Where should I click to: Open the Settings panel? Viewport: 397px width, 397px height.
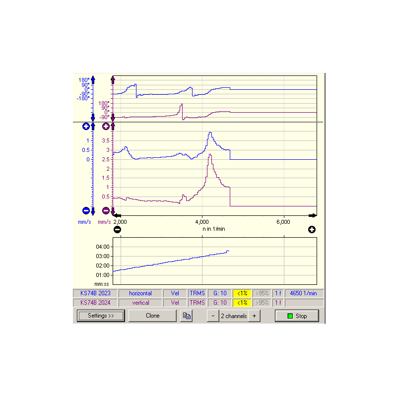coord(101,316)
